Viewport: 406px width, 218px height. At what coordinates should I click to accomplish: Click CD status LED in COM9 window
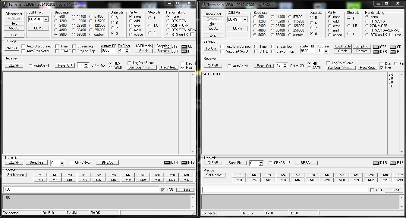(x=393, y=47)
